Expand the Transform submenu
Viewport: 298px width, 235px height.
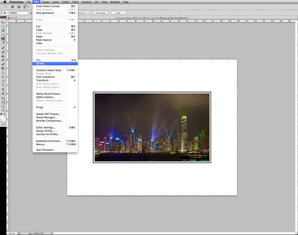42,80
